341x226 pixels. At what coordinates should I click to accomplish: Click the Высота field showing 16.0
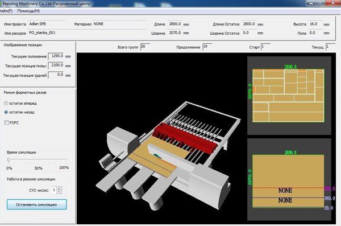coord(315,24)
